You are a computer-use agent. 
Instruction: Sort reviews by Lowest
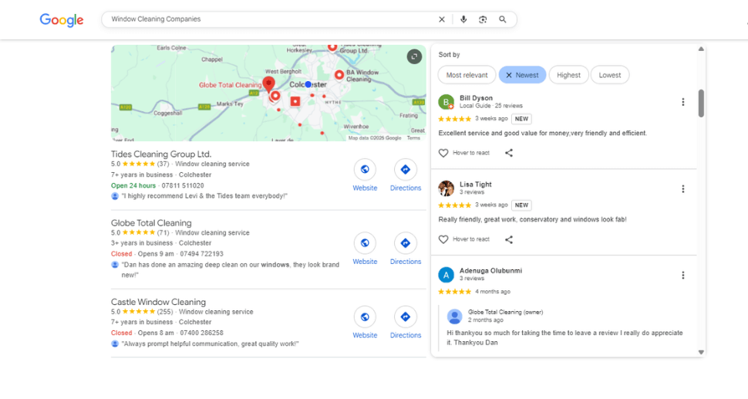610,75
